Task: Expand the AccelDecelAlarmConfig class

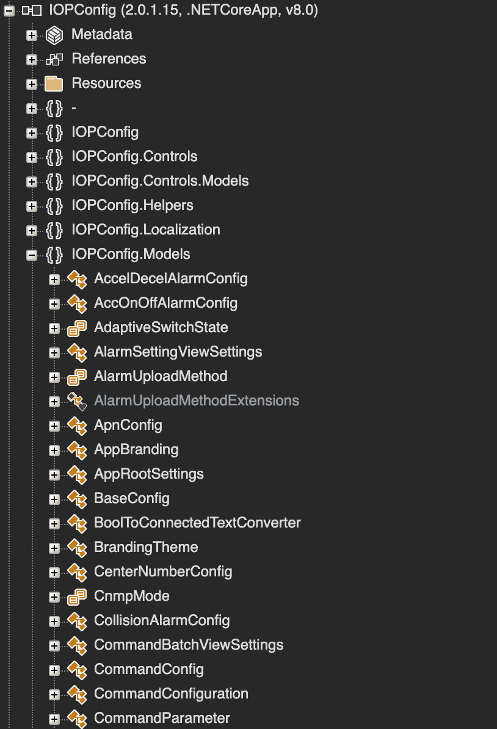Action: click(x=54, y=279)
